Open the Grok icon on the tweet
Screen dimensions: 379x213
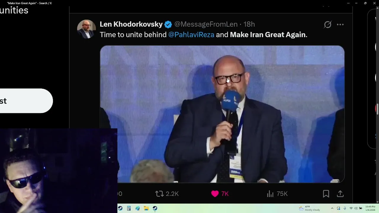click(327, 25)
